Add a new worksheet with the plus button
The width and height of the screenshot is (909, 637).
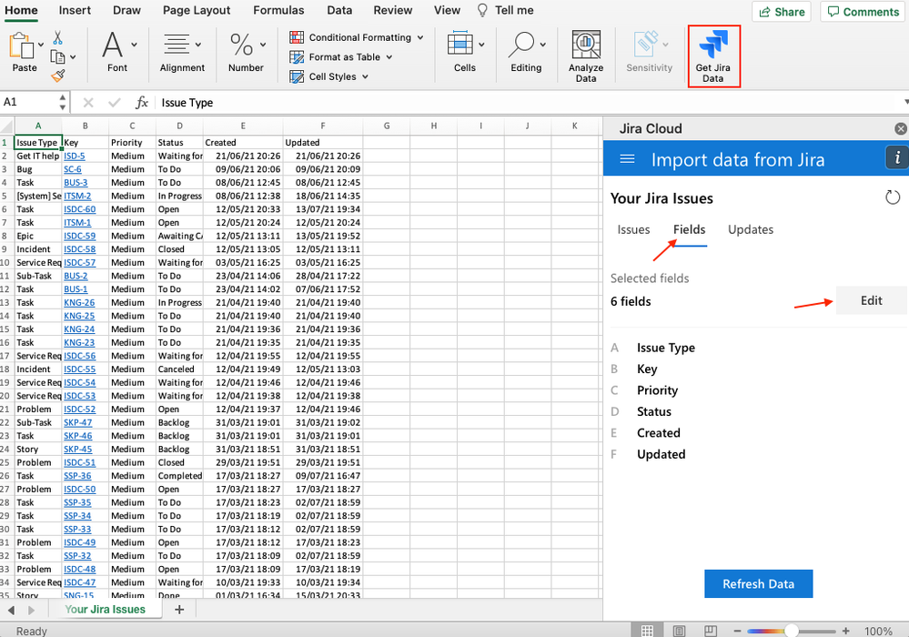coord(179,608)
